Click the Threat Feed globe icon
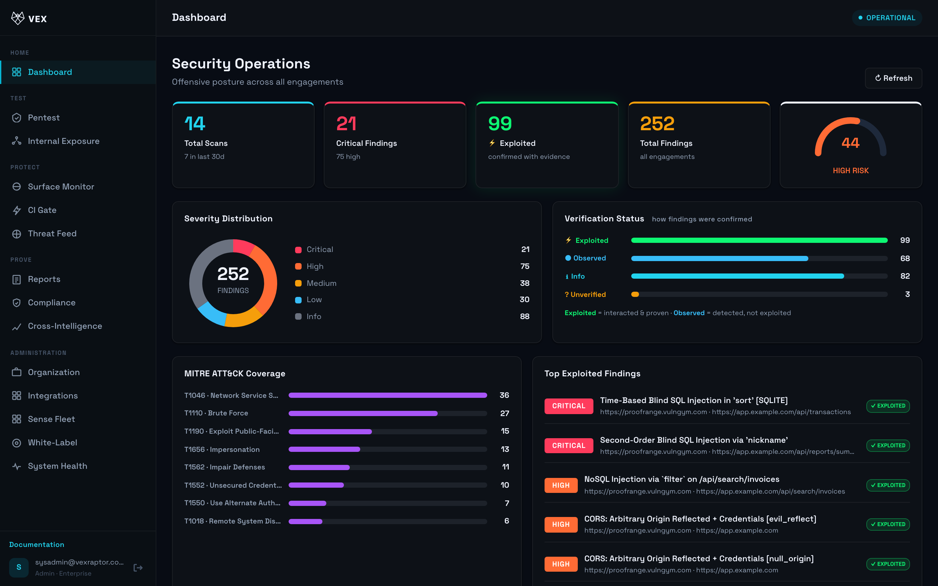 point(17,234)
